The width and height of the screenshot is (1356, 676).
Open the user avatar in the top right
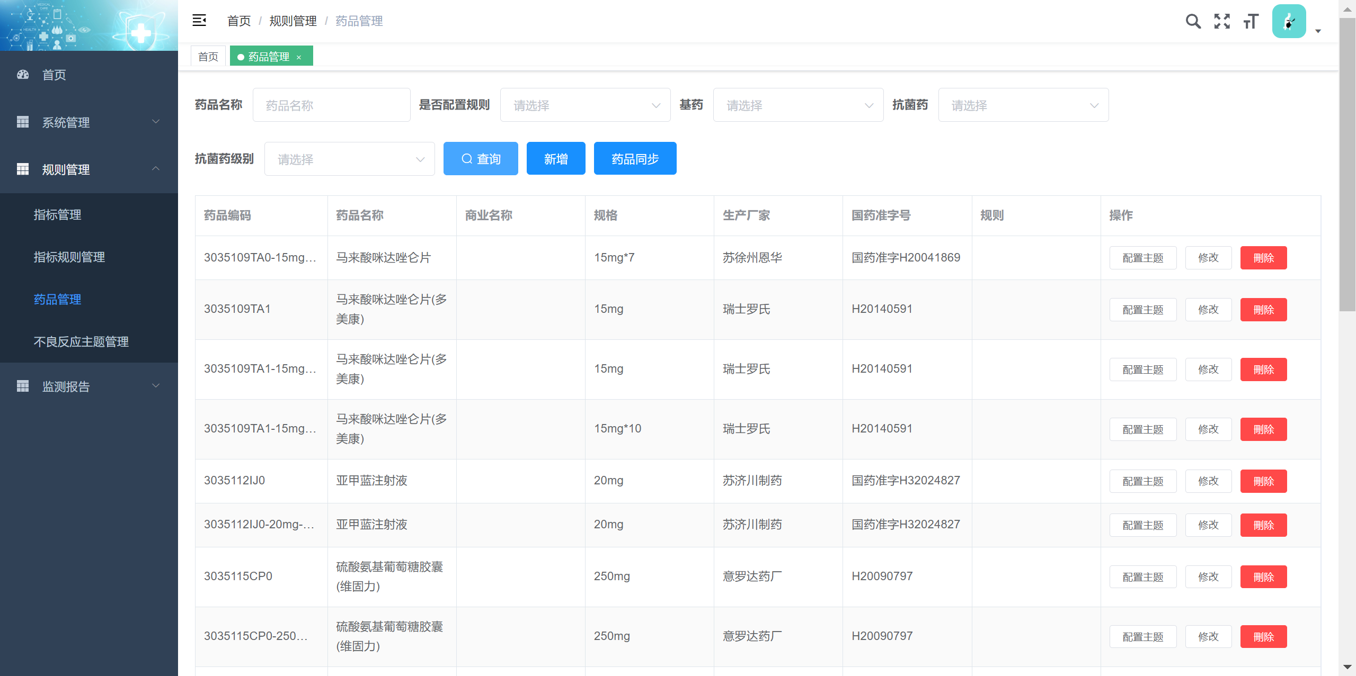(1289, 21)
